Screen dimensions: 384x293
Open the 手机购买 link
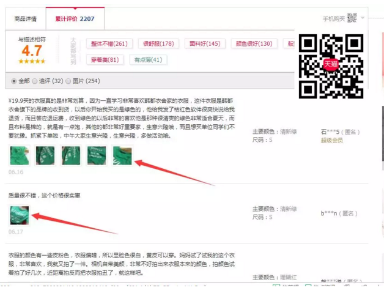click(333, 18)
